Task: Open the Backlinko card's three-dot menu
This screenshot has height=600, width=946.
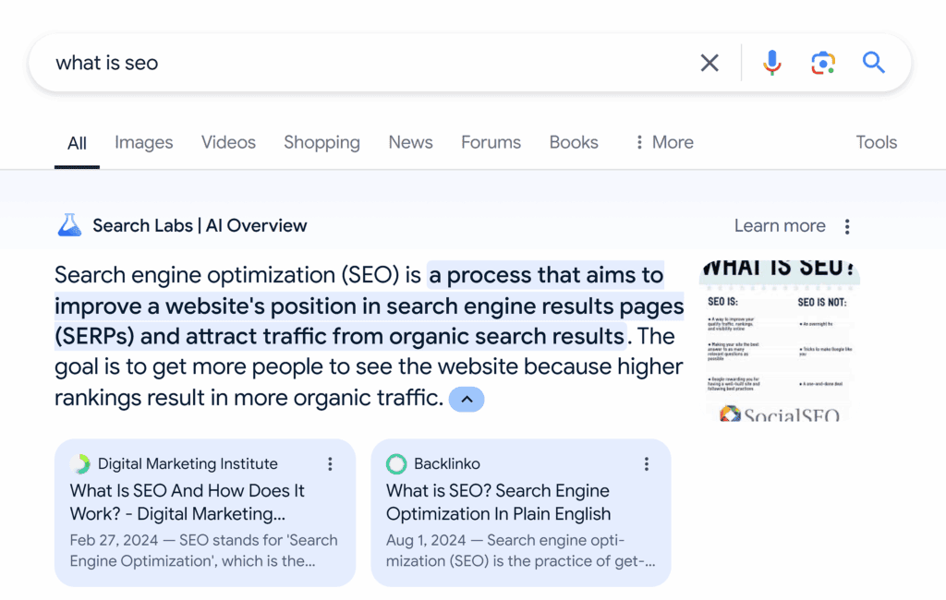Action: 646,463
